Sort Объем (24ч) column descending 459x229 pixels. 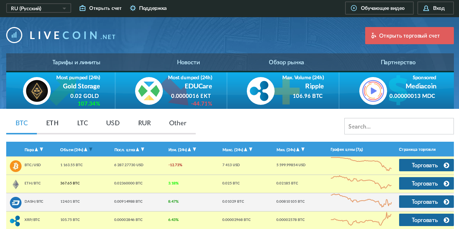(91, 149)
